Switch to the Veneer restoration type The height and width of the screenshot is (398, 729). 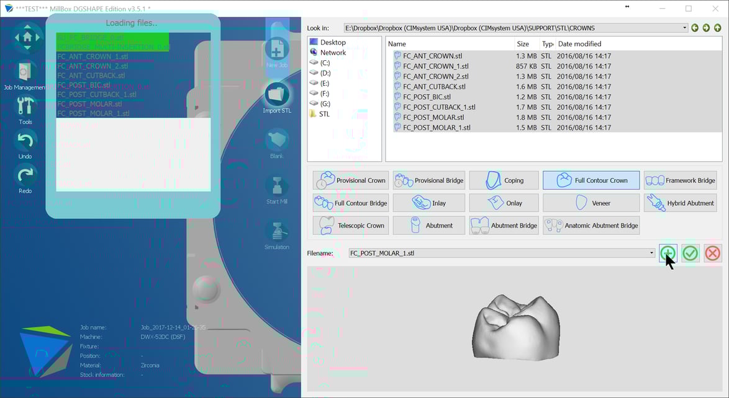[591, 202]
